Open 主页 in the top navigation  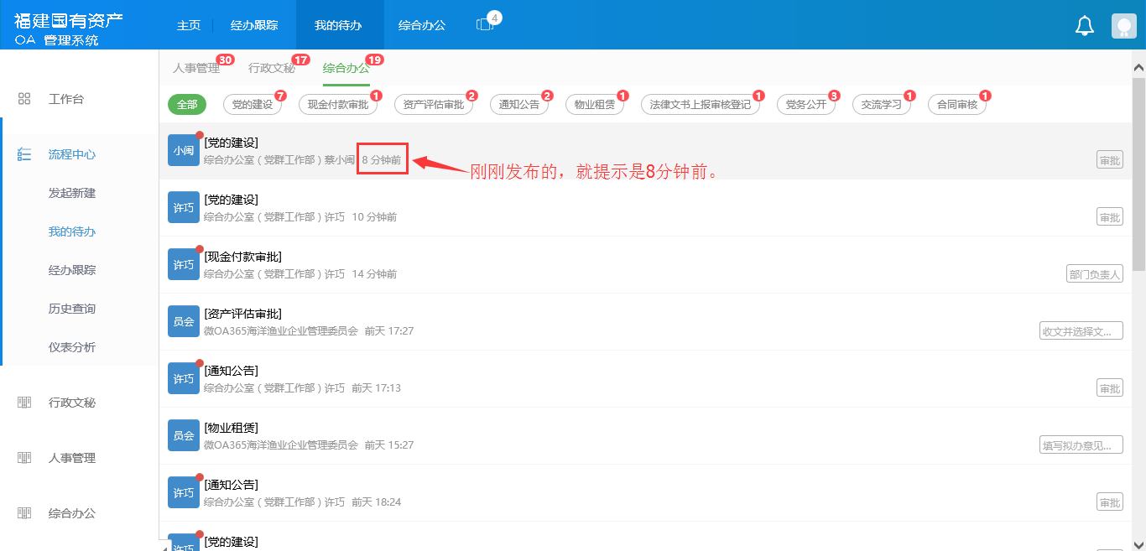tap(189, 24)
